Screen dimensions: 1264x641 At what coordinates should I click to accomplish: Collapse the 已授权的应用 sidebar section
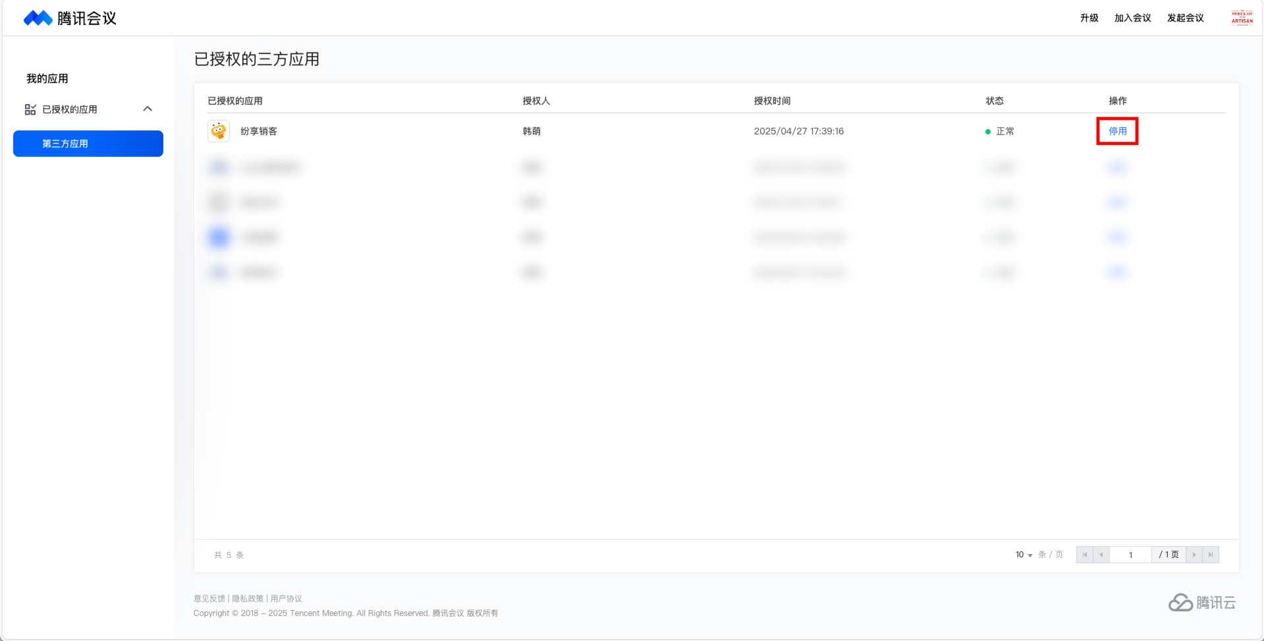148,109
